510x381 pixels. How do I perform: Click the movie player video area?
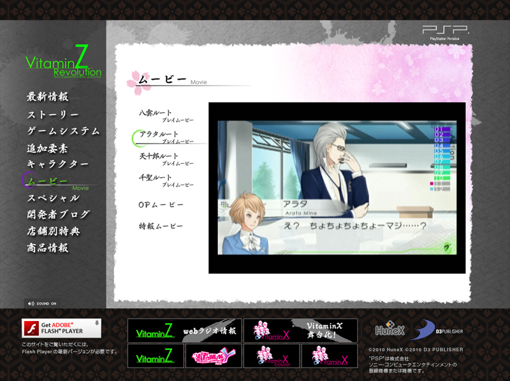point(337,188)
